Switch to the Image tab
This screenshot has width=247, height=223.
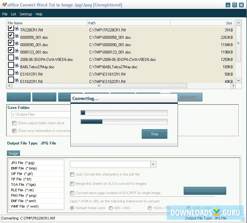(x=13, y=153)
